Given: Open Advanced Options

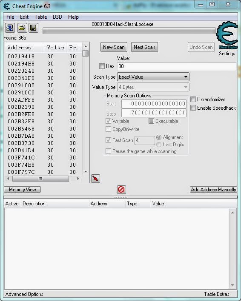Looking at the screenshot, I should [24, 294].
